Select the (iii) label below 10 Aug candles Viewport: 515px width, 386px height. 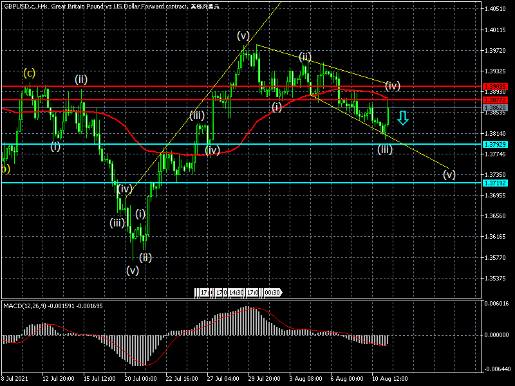point(385,150)
